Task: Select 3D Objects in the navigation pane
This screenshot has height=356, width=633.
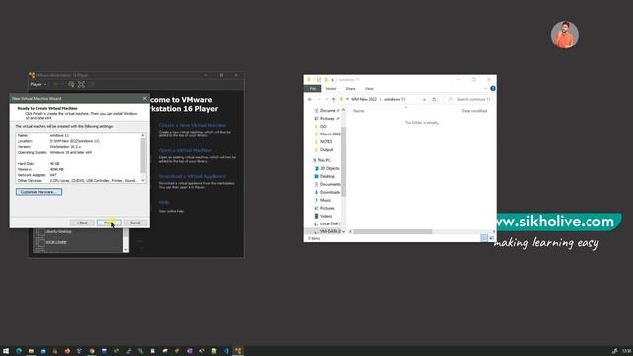Action: [329, 168]
